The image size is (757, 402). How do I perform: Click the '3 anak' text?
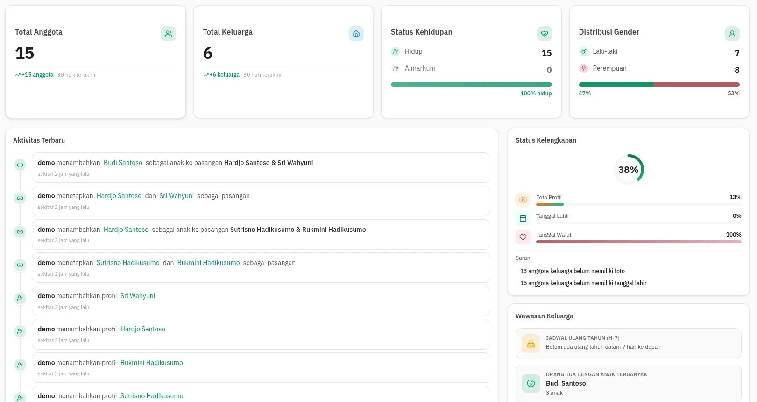click(554, 393)
